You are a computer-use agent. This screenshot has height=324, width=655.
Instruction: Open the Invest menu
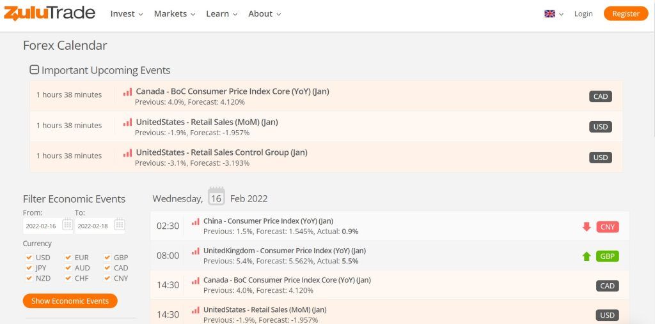pyautogui.click(x=127, y=14)
